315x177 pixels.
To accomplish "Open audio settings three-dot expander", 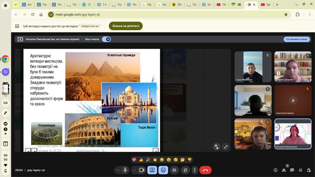I will (x=118, y=170).
